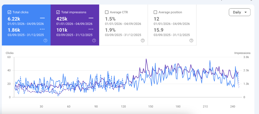Click solid line legend on Total impressions card
259x114 pixels.
click(x=91, y=18)
